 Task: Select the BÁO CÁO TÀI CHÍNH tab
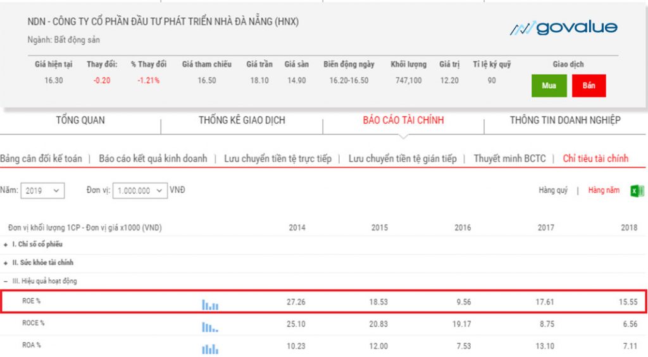403,120
